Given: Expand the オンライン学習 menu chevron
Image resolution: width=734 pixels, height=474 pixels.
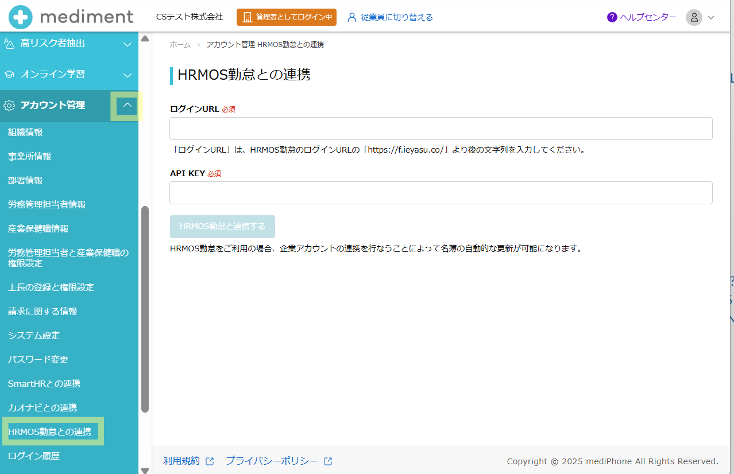Looking at the screenshot, I should tap(128, 75).
